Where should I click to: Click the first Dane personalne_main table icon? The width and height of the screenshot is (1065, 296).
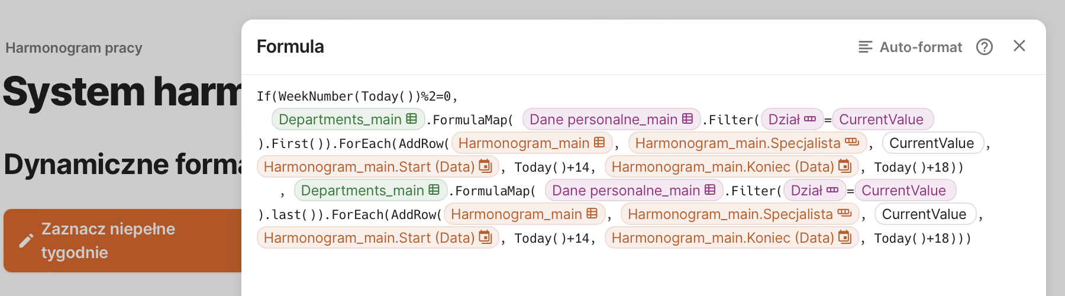coord(688,119)
